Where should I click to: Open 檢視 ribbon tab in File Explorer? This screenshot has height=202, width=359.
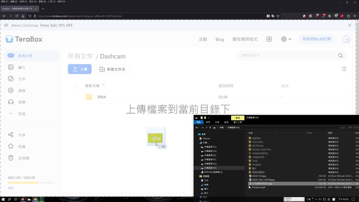tap(226, 122)
